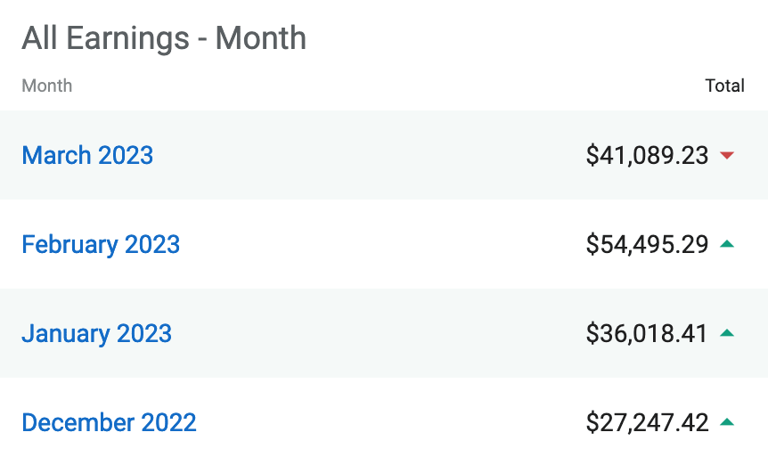Click the header row between Month and Total
768x465 pixels.
pyautogui.click(x=383, y=86)
